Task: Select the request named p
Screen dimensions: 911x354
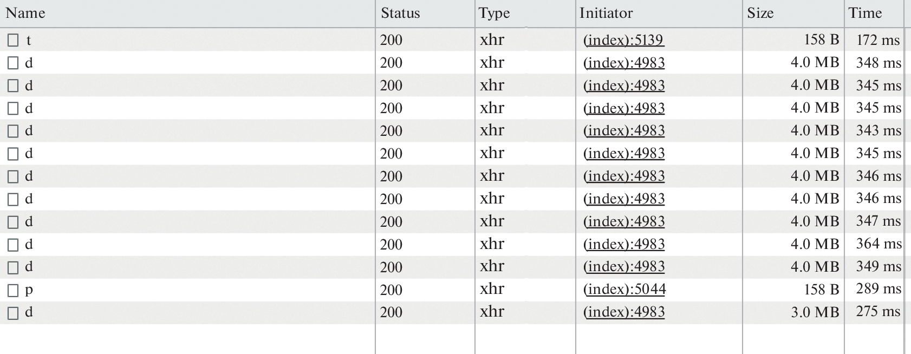Action: (29, 290)
